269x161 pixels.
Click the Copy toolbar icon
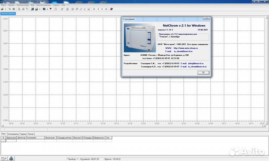point(10,9)
